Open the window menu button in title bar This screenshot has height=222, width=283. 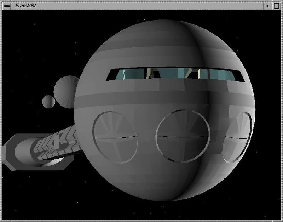[7, 6]
